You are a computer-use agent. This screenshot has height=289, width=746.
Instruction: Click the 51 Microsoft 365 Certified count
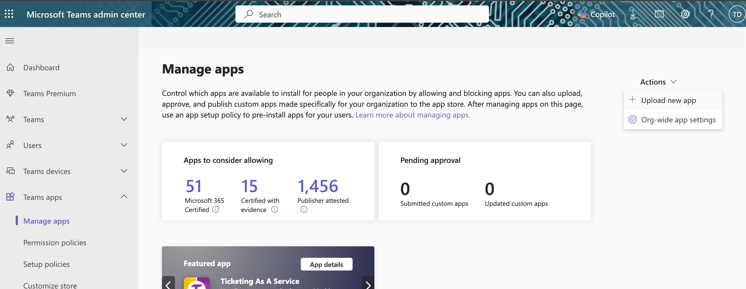point(193,186)
